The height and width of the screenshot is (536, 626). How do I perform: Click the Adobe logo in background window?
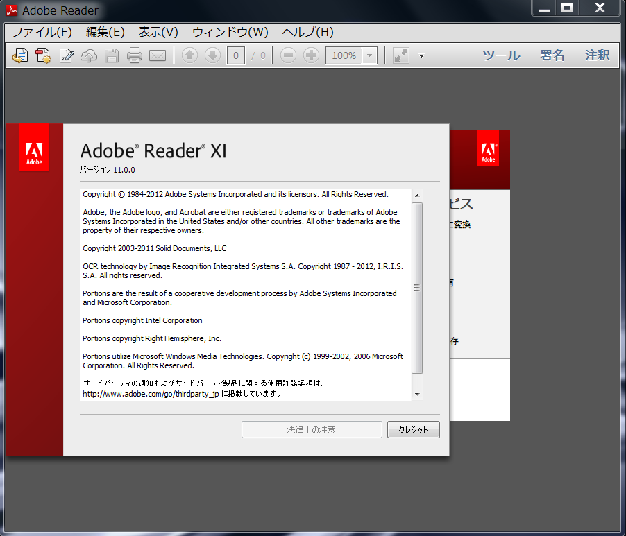pyautogui.click(x=489, y=148)
